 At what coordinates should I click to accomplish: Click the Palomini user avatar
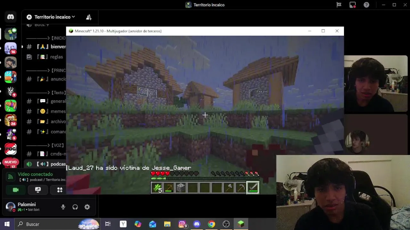tap(11, 207)
